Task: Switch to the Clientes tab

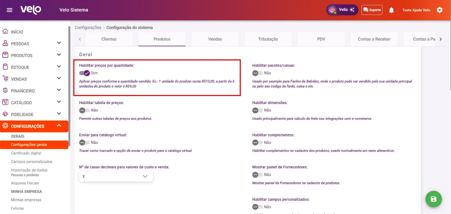Action: click(109, 39)
